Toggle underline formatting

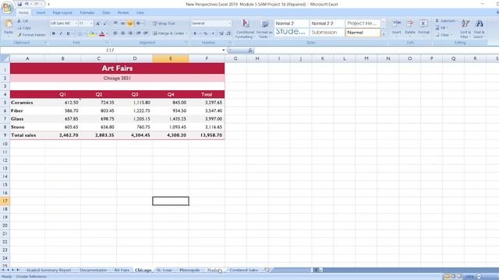click(x=68, y=33)
